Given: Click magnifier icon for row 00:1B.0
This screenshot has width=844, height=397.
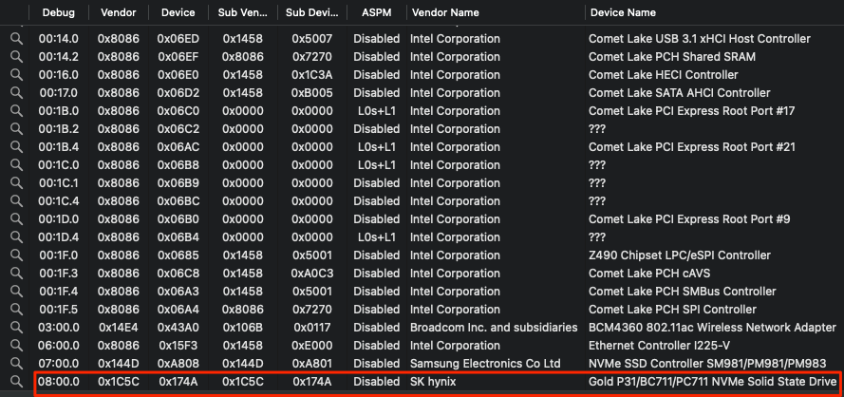Looking at the screenshot, I should pos(16,111).
